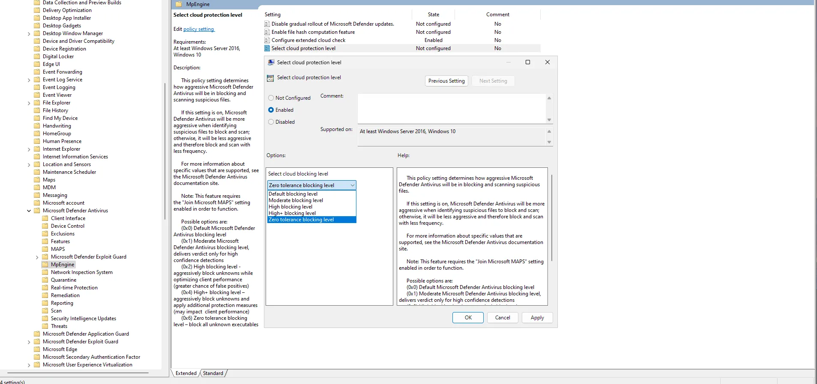Screen dimensions: 817x384
Task: Click the Exclusions folder icon in tree
Action: [45, 234]
